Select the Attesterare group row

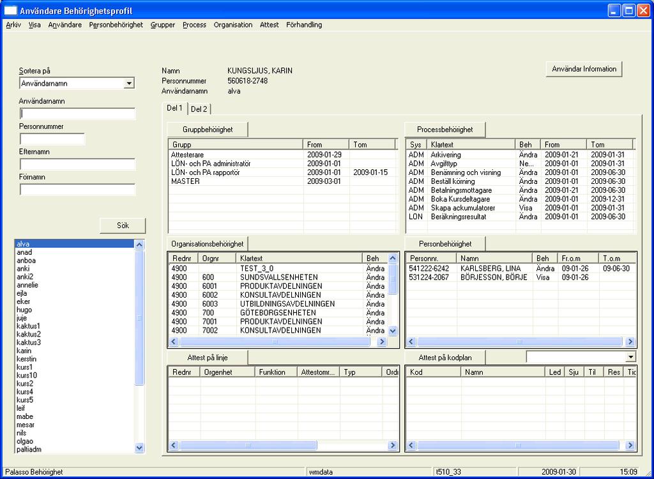click(x=282, y=155)
